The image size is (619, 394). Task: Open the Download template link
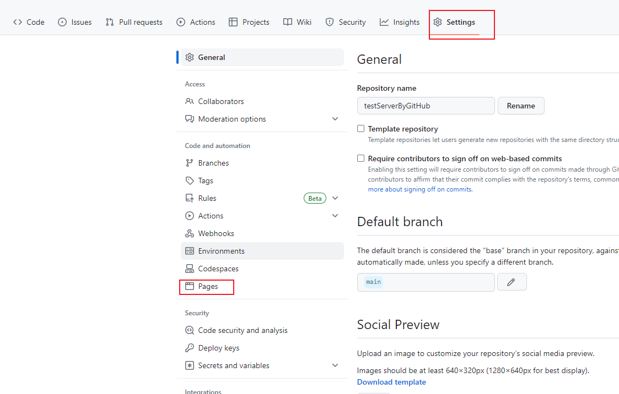point(391,382)
